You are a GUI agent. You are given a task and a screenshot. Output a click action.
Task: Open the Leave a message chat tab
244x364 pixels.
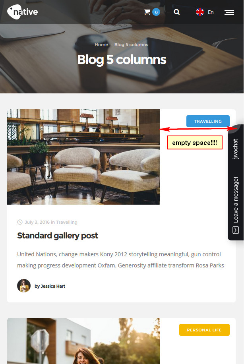[236, 199]
